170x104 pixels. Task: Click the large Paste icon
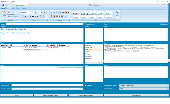pyautogui.click(x=4, y=14)
